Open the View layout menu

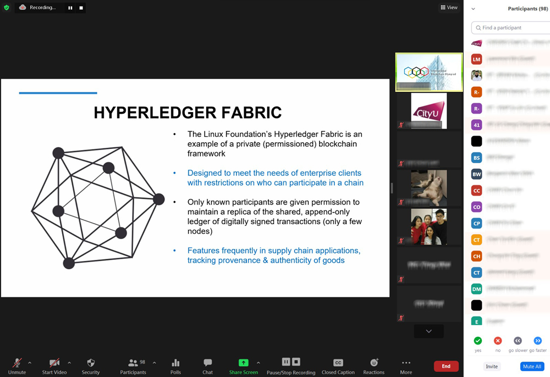[449, 8]
